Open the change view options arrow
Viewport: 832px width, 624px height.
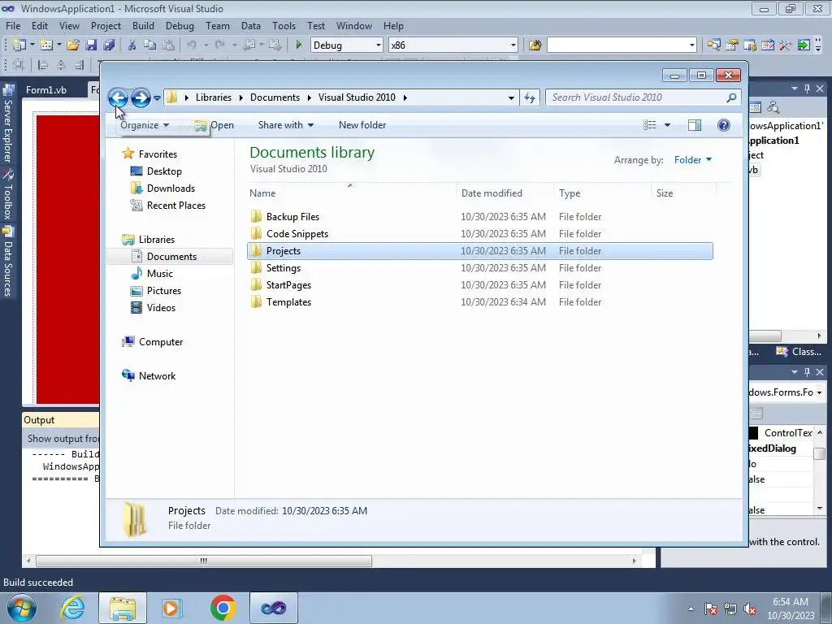click(668, 125)
